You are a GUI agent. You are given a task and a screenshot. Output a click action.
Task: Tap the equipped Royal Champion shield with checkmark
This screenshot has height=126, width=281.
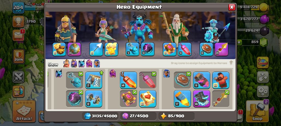(x=182, y=80)
